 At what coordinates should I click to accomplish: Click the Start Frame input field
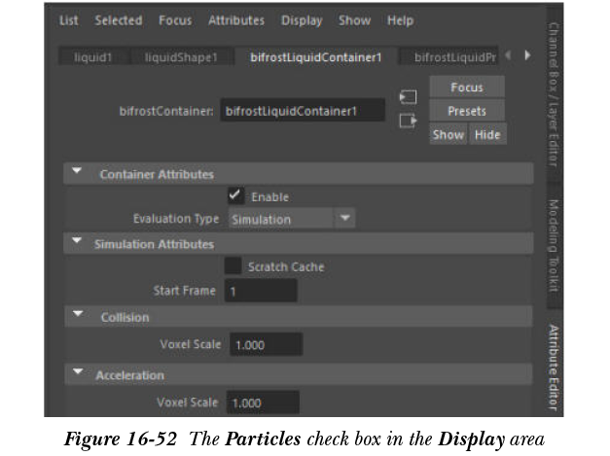(x=261, y=291)
